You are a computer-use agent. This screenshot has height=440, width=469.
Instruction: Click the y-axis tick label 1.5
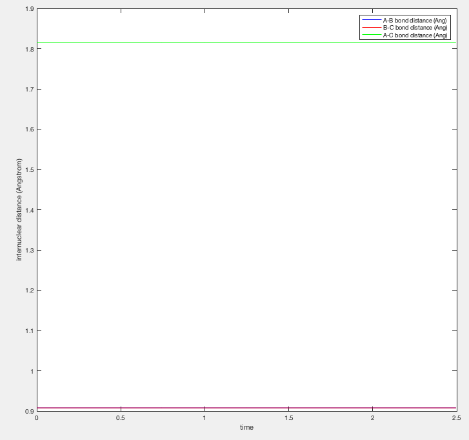(29, 170)
